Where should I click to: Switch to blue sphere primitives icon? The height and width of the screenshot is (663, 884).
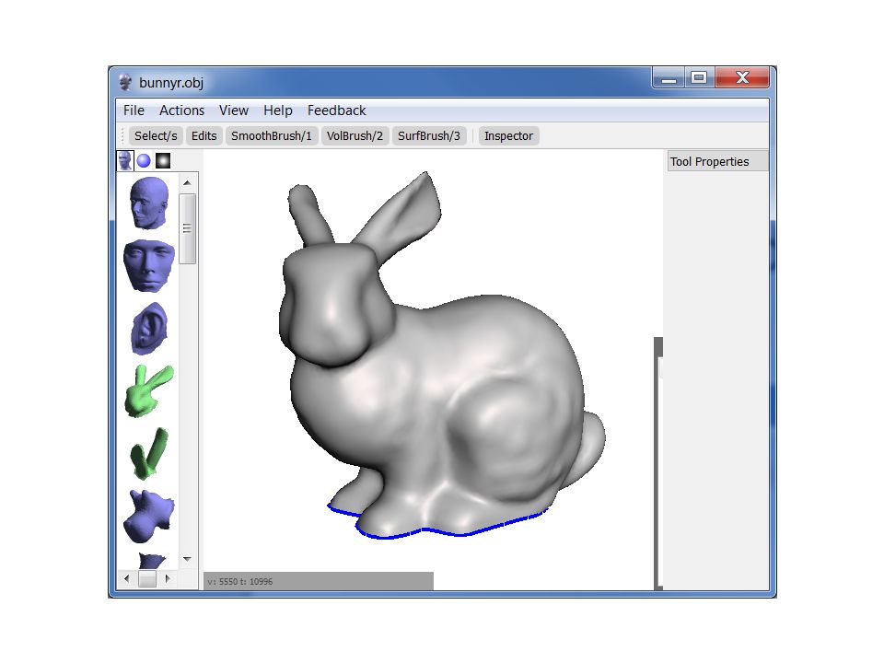click(144, 160)
